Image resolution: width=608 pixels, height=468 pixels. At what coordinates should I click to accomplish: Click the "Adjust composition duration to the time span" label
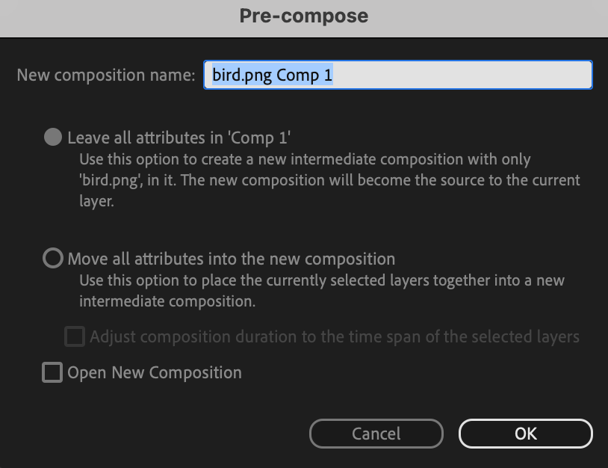[x=334, y=336]
